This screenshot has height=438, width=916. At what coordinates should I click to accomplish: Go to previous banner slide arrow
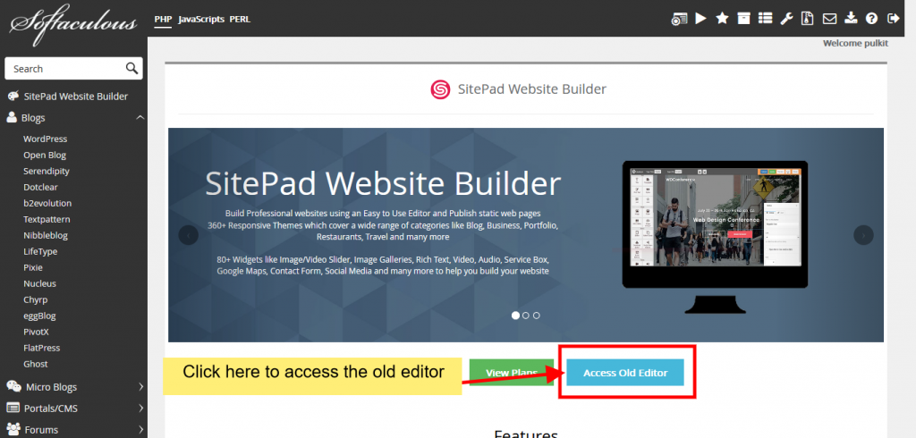[x=188, y=235]
